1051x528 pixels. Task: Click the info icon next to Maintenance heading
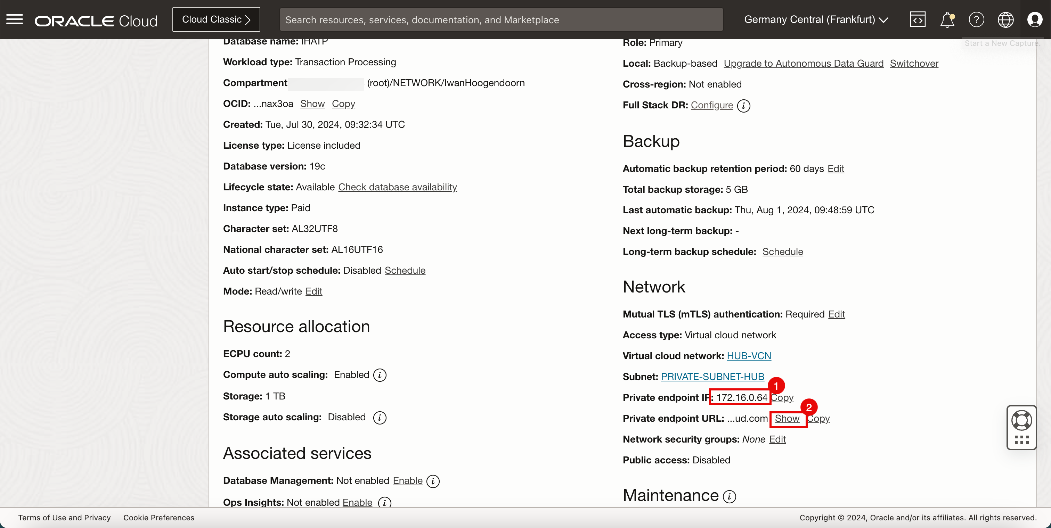click(730, 496)
